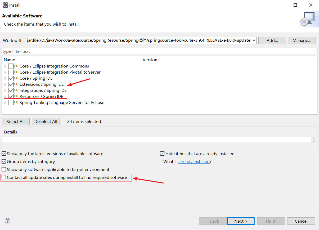The height and width of the screenshot is (230, 319).
Task: Sort by the Version column header
Action: [x=178, y=60]
